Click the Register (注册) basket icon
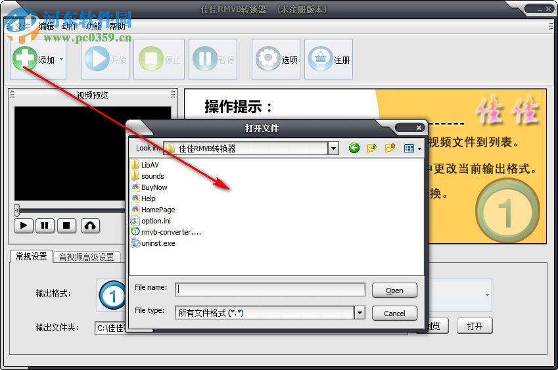Screen dimensions: 558x370 coord(321,58)
